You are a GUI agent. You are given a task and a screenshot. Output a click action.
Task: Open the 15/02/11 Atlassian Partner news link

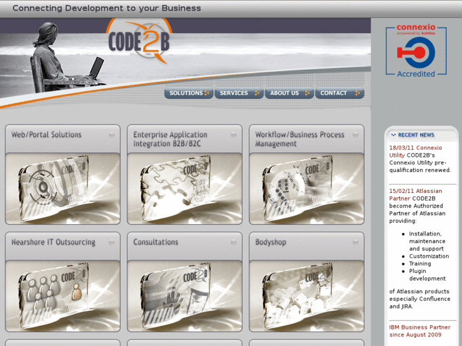point(415,195)
